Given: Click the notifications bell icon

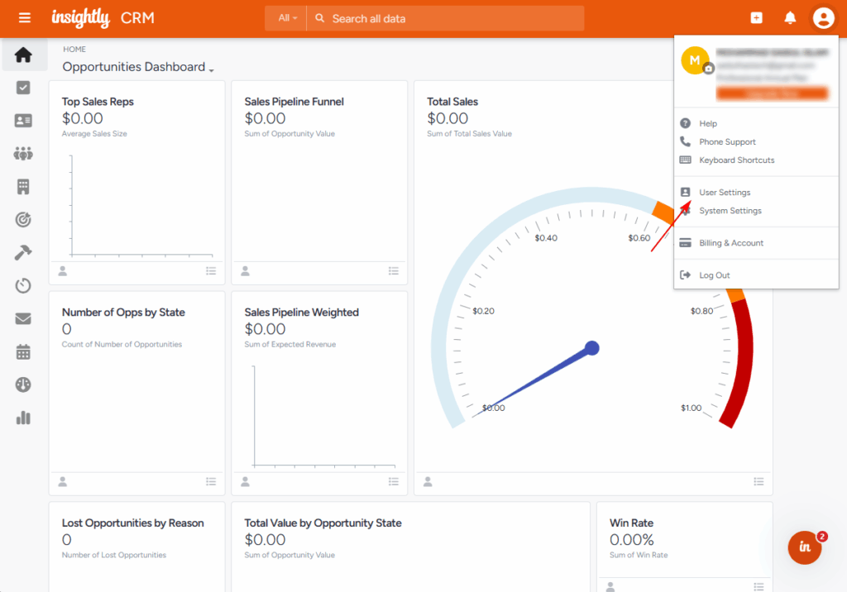Looking at the screenshot, I should tap(790, 18).
